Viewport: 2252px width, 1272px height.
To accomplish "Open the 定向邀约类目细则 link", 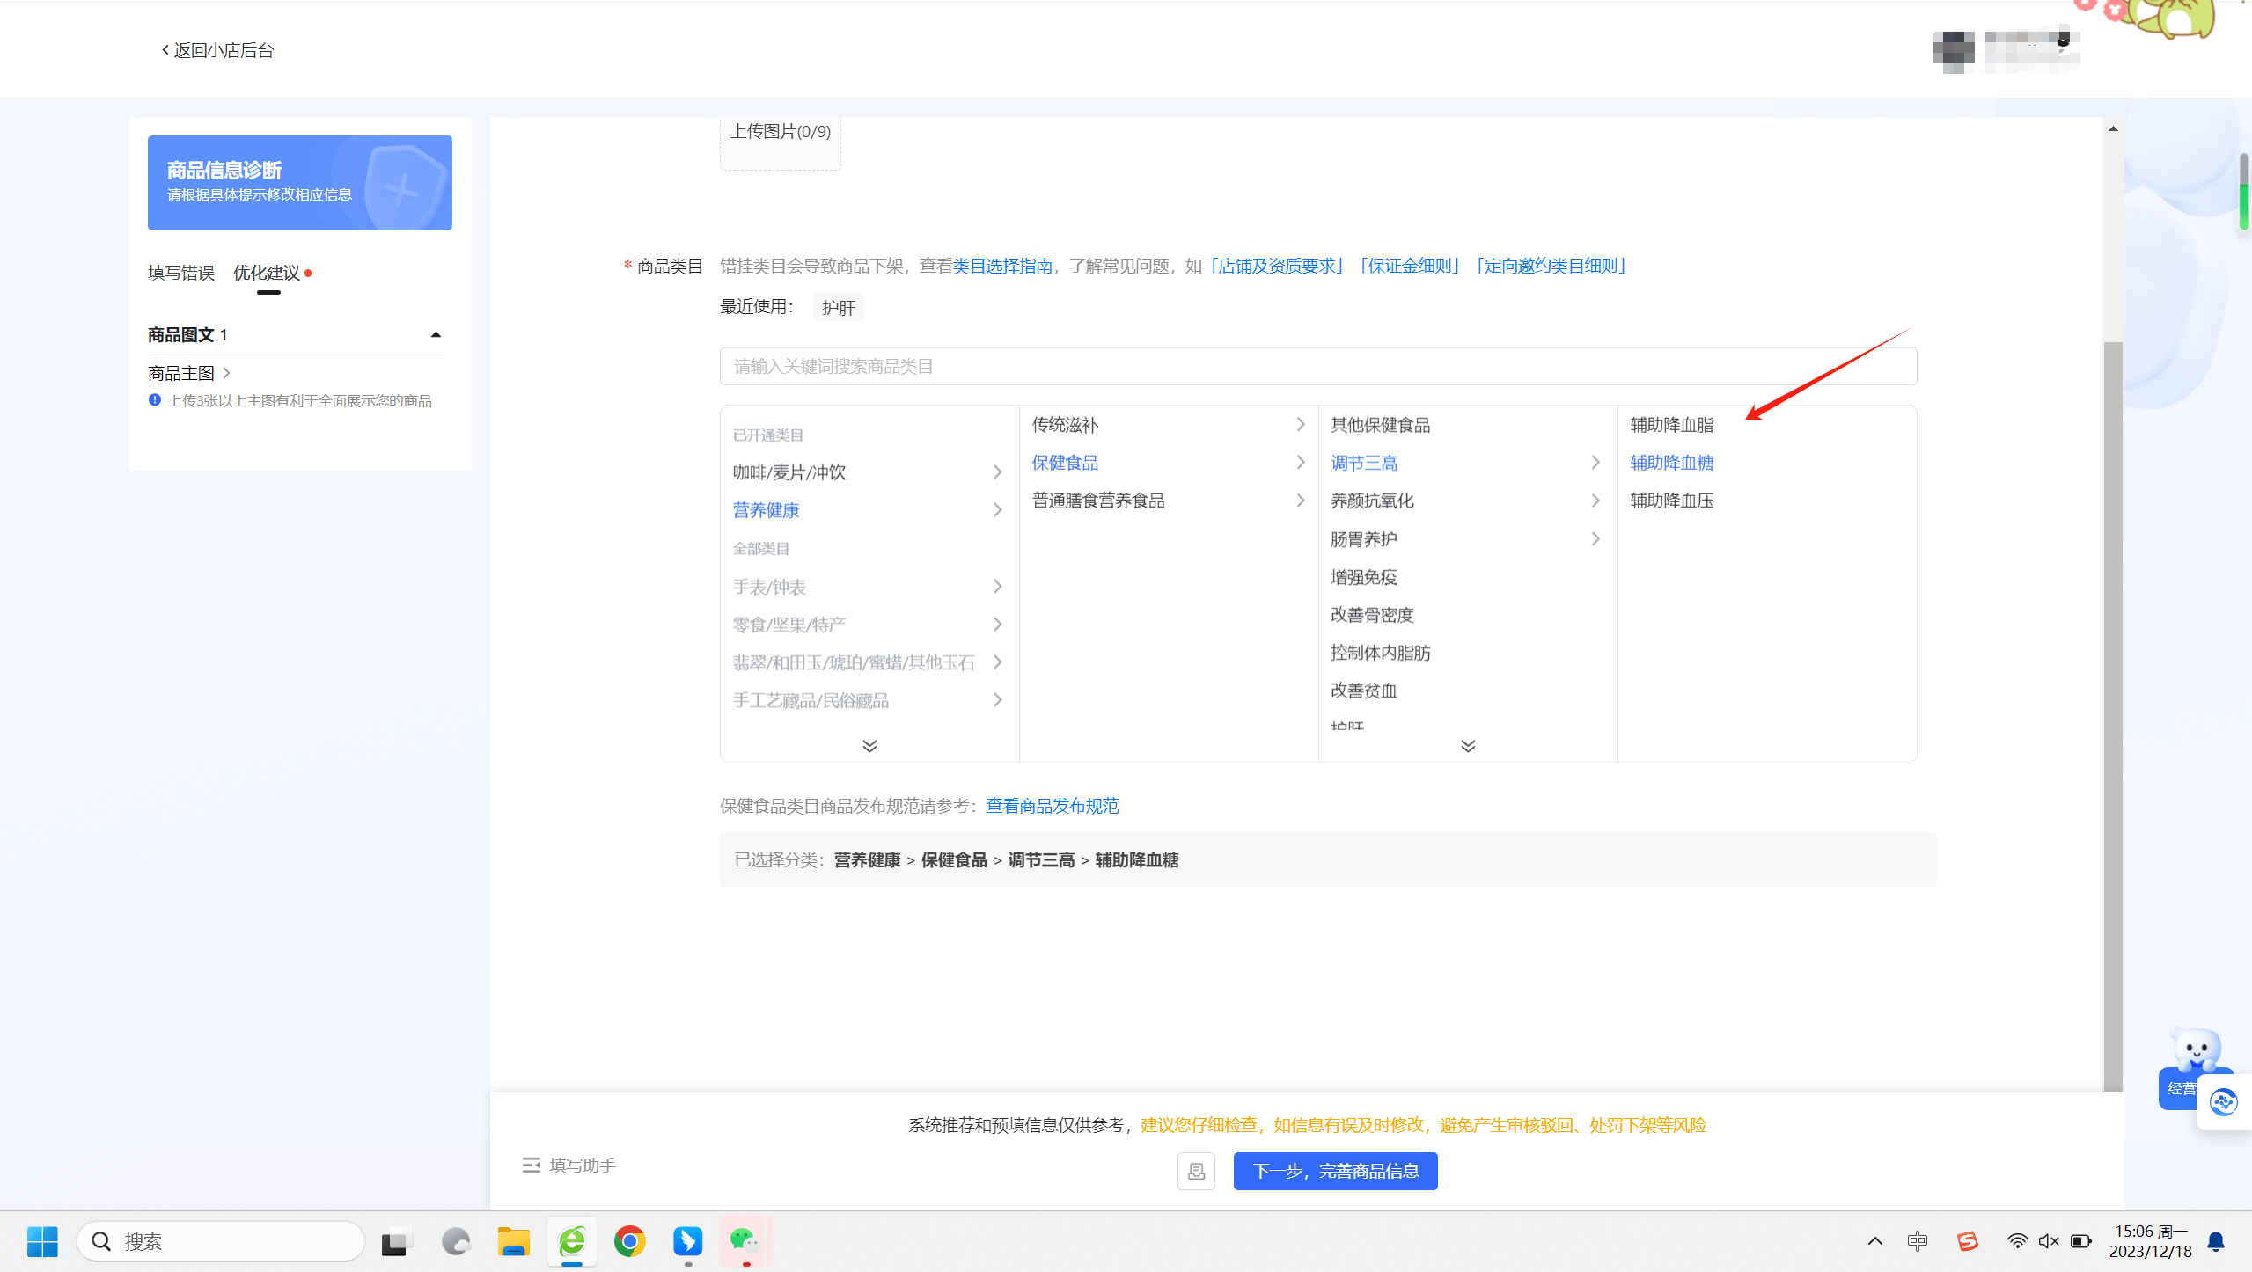I will pyautogui.click(x=1552, y=266).
